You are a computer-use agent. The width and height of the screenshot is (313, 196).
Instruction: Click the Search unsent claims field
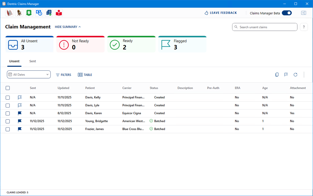click(265, 27)
